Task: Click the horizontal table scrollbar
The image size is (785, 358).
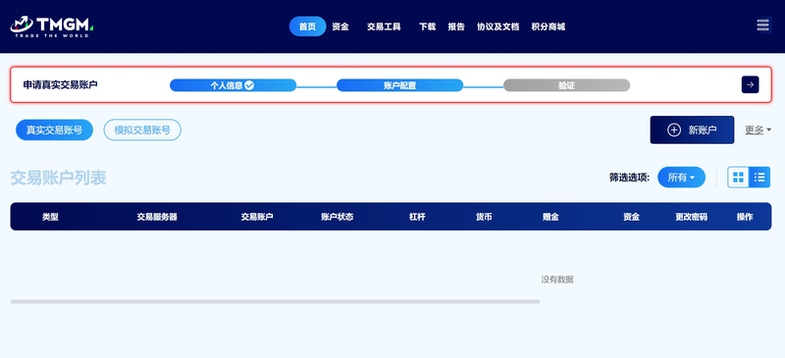Action: [275, 301]
